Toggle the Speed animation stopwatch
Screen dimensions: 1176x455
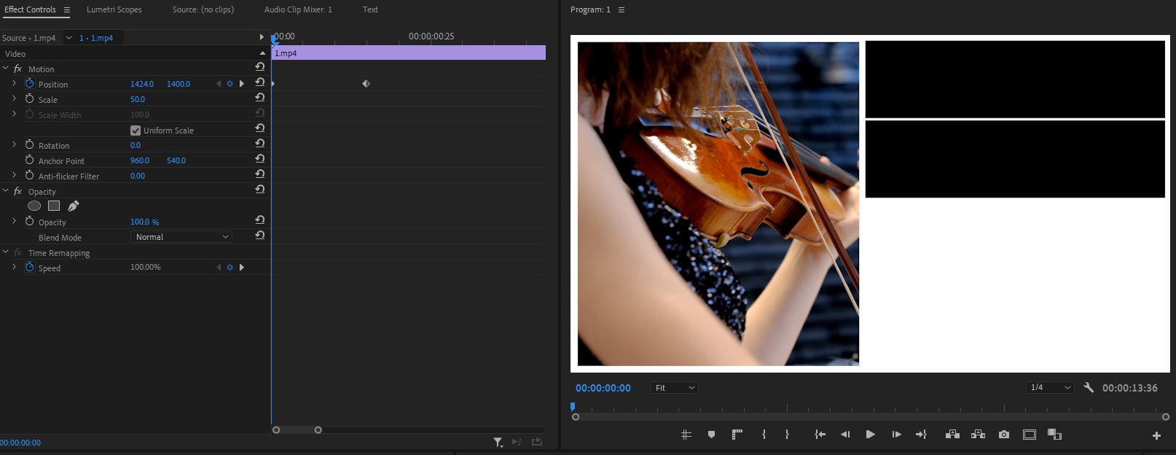click(30, 268)
